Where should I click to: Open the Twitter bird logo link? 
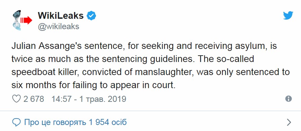pos(288,15)
